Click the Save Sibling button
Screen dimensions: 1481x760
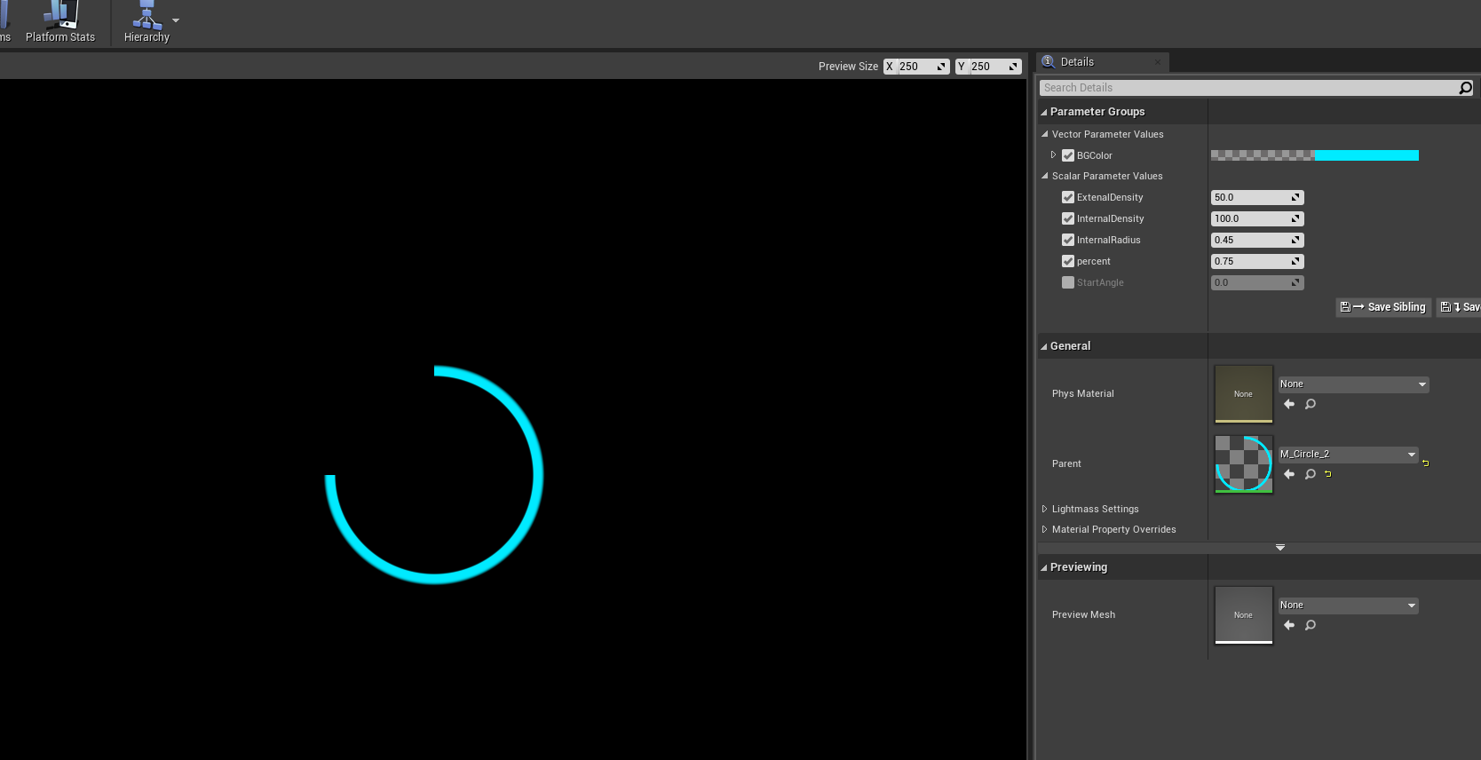coord(1383,307)
